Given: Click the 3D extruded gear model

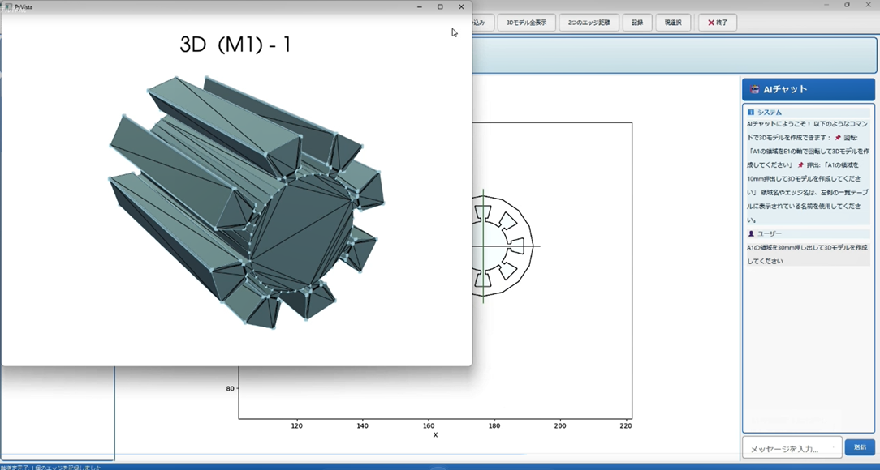Looking at the screenshot, I should coord(244,203).
